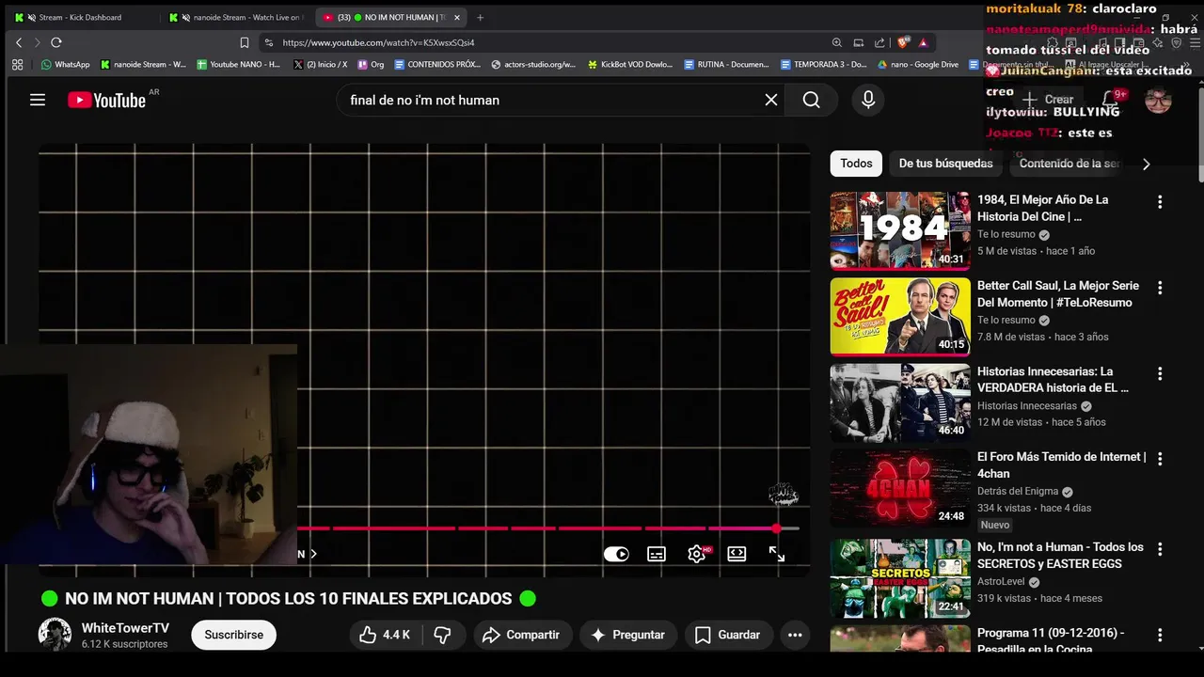Open the Youtube NANO bookmark
This screenshot has width=1204, height=677.
click(x=238, y=65)
